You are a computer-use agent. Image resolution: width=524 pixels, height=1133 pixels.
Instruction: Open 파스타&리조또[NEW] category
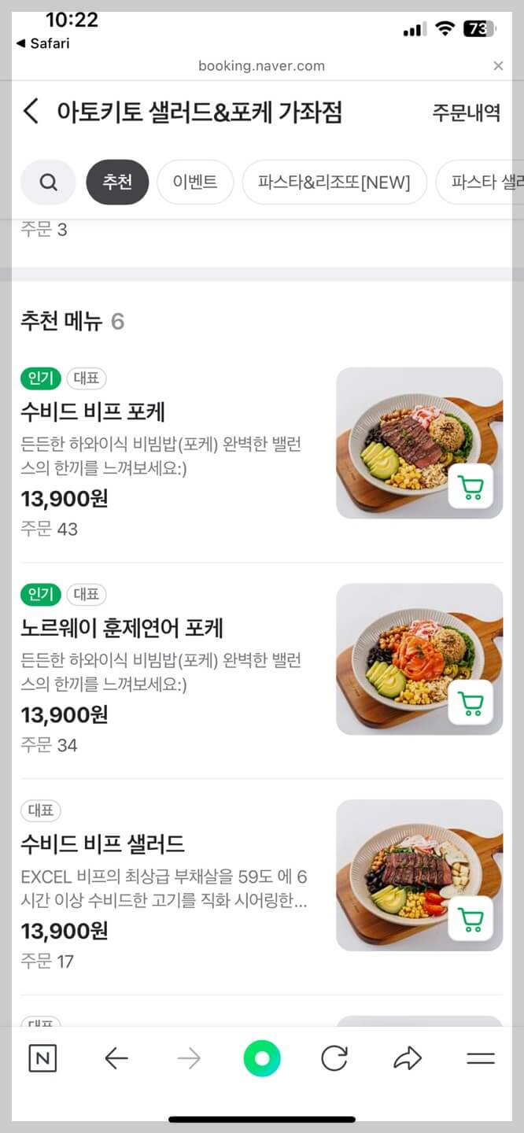(x=334, y=182)
